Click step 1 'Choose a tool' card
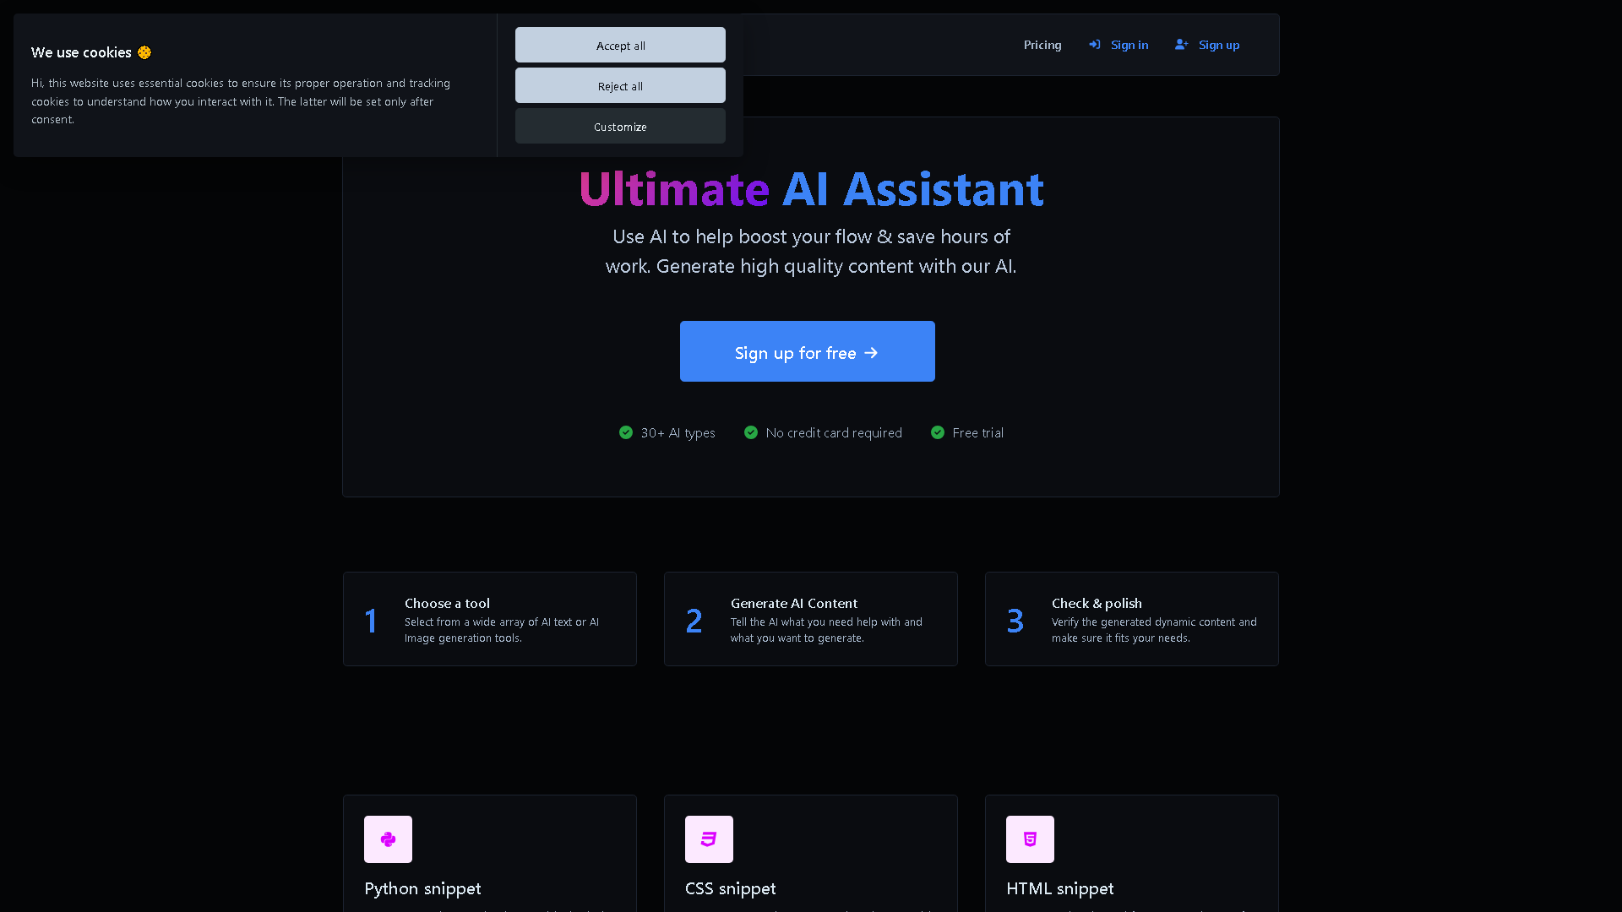The width and height of the screenshot is (1622, 912). tap(489, 618)
